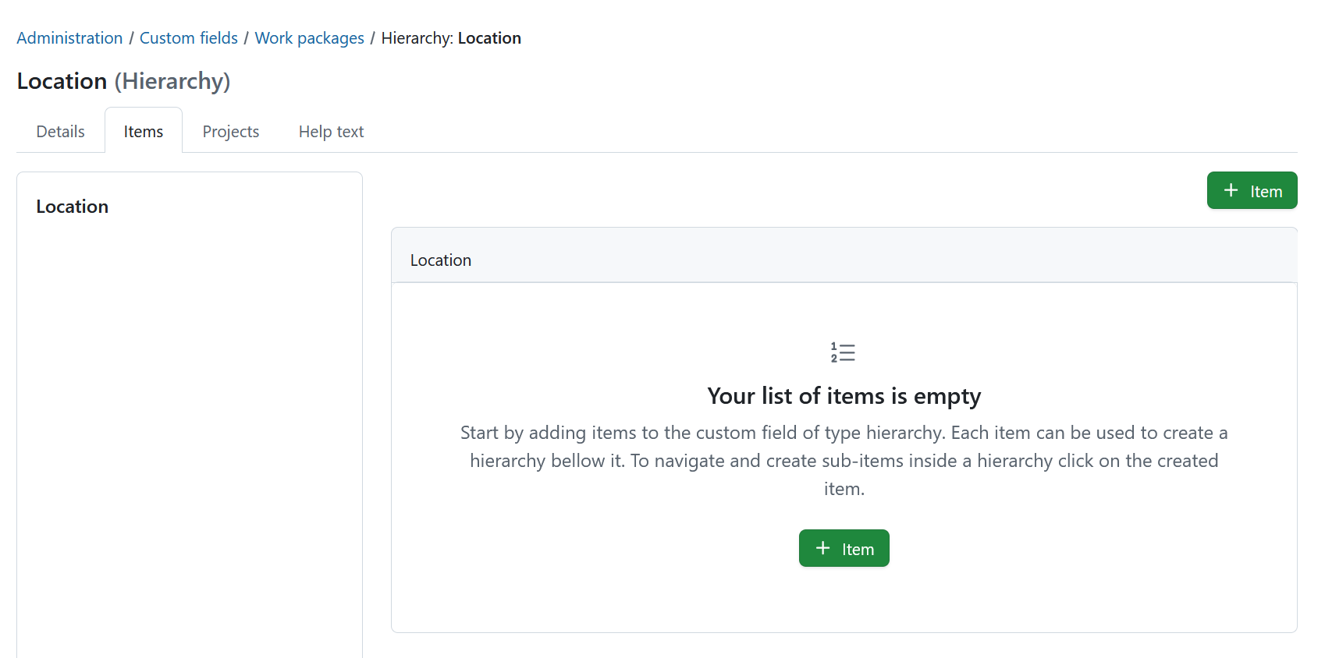Open Work packages from the breadcrumb

[x=309, y=37]
